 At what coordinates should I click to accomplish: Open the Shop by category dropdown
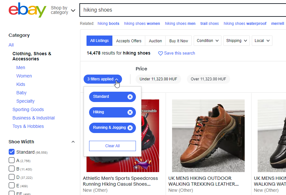tap(63, 10)
